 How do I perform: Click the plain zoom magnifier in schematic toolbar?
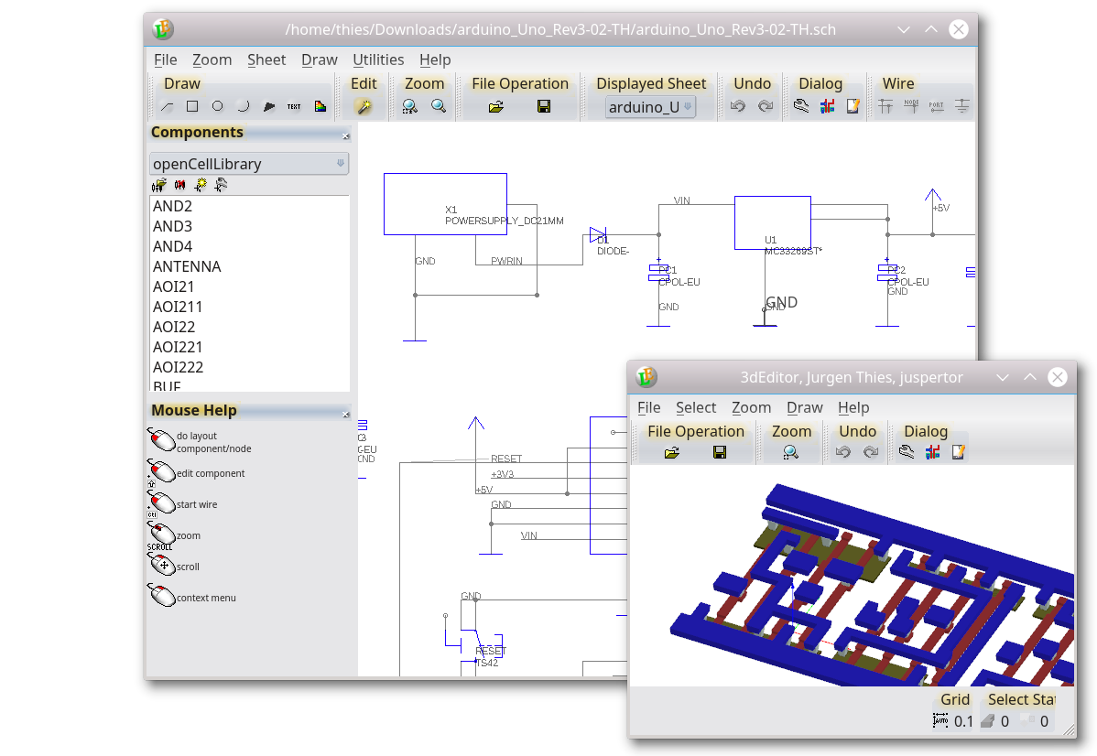click(x=439, y=106)
